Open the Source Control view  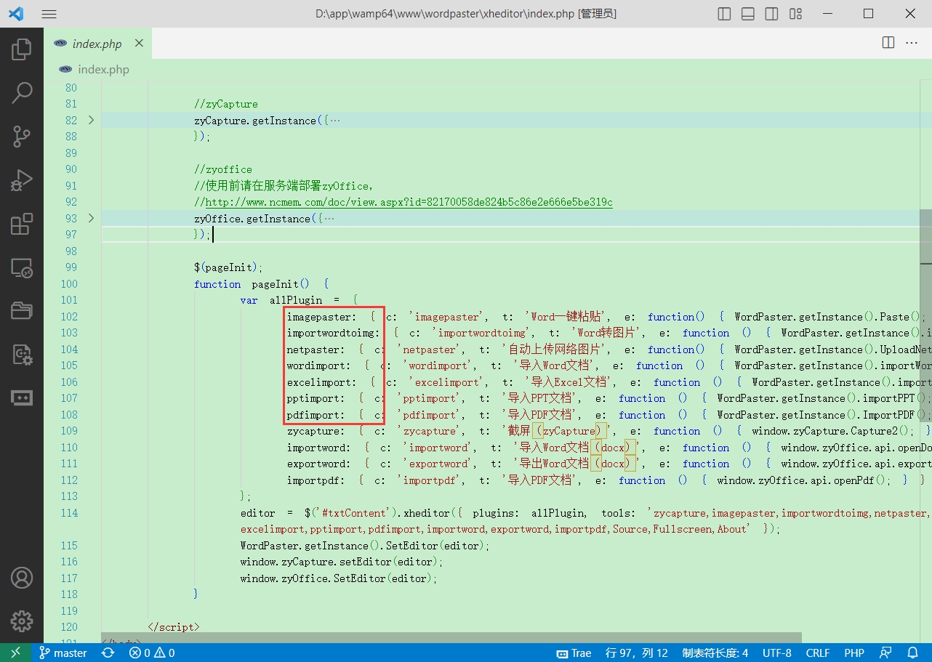click(x=22, y=136)
